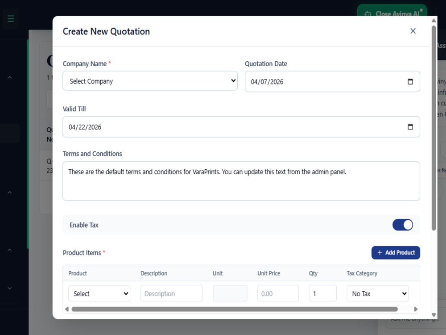Click the Add Product button
This screenshot has width=446, height=335.
click(396, 253)
